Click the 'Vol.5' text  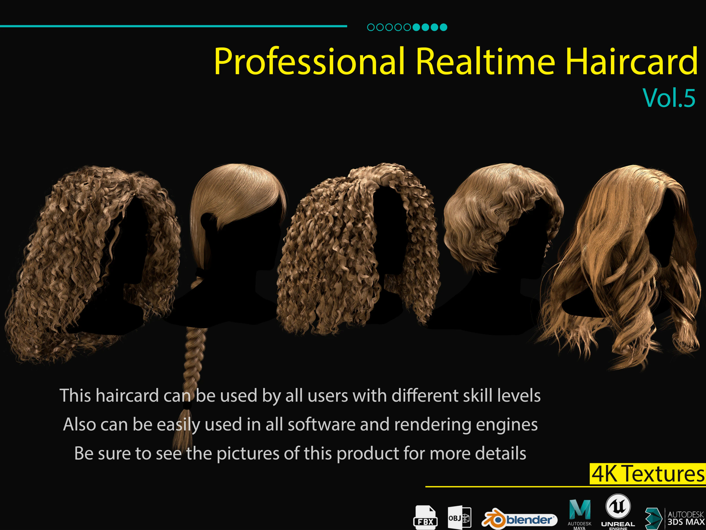pos(669,98)
